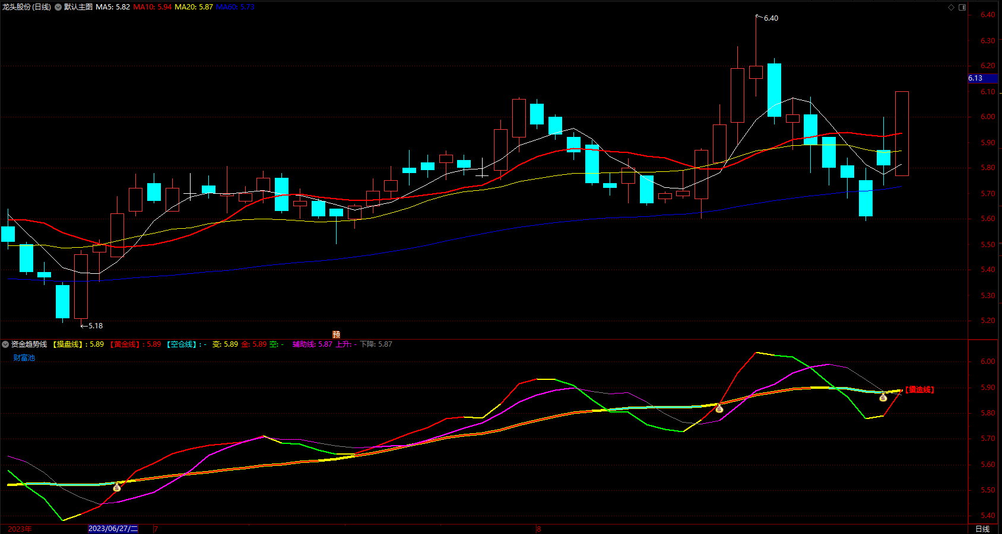
Task: Click the candlestick with the 6.40 high
Action: tap(756, 72)
